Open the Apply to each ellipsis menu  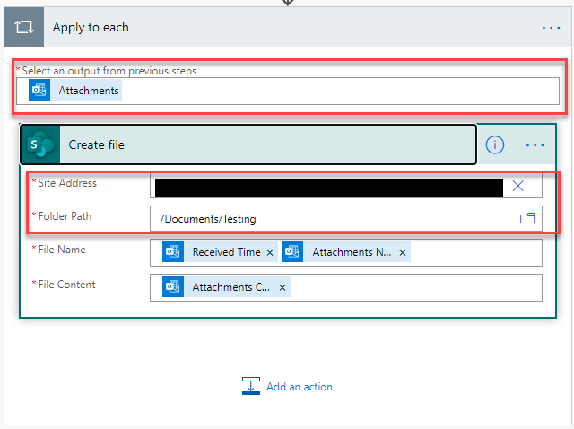tap(551, 28)
